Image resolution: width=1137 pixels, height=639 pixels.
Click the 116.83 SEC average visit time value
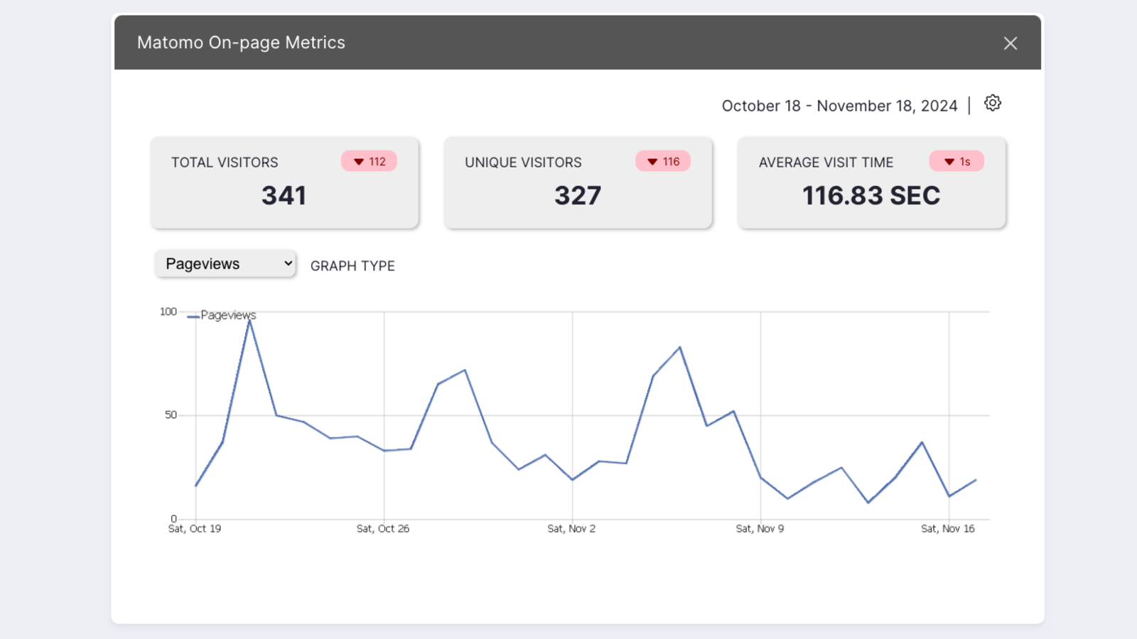point(870,195)
